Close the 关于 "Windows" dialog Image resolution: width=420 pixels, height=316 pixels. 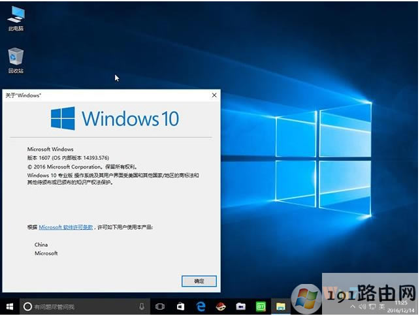click(x=214, y=95)
